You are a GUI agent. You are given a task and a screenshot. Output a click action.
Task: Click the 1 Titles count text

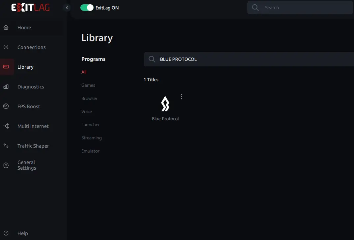click(x=151, y=80)
